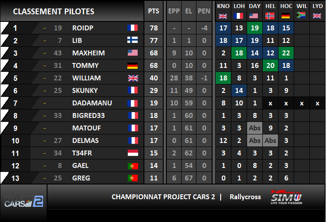326x222 pixels.
Task: Click the German flag under HOC
Action: tap(286, 16)
